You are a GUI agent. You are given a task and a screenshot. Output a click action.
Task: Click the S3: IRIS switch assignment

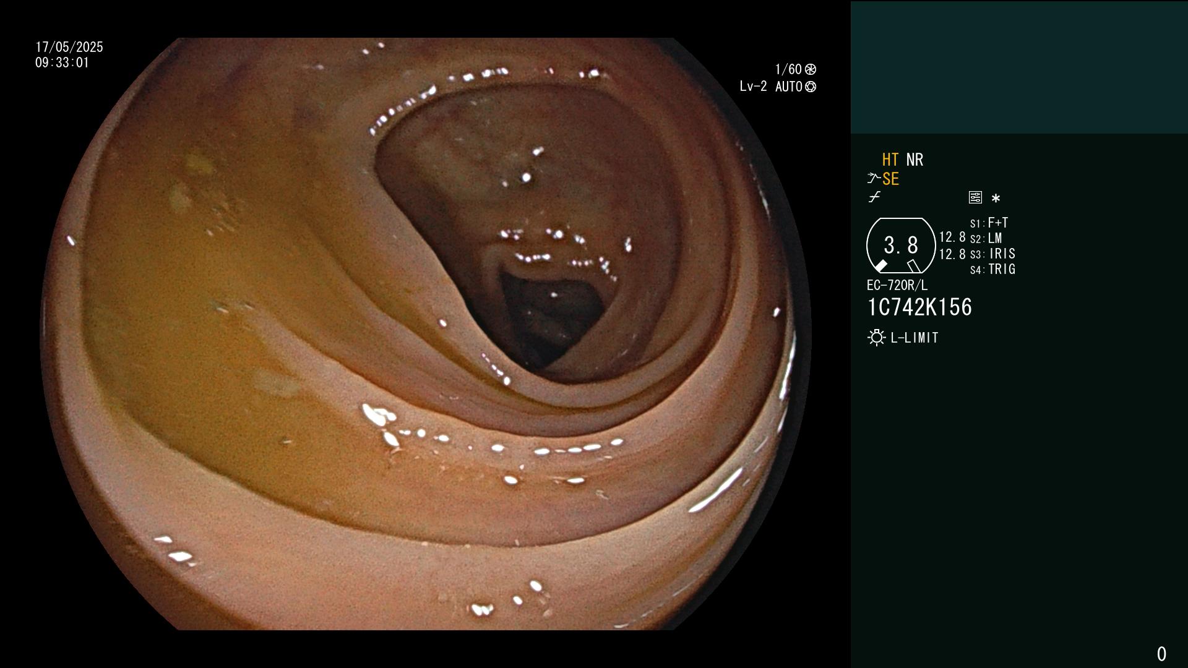point(993,254)
